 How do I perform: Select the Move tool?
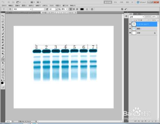pos(3,16)
